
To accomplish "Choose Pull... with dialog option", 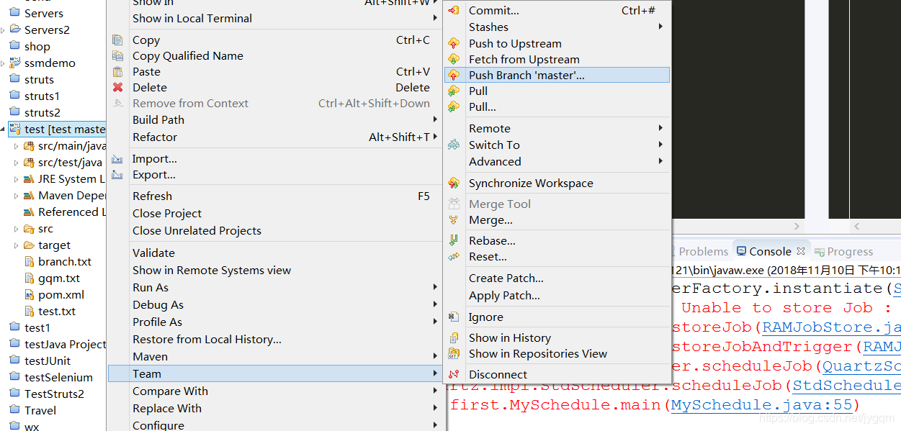I will click(x=557, y=106).
